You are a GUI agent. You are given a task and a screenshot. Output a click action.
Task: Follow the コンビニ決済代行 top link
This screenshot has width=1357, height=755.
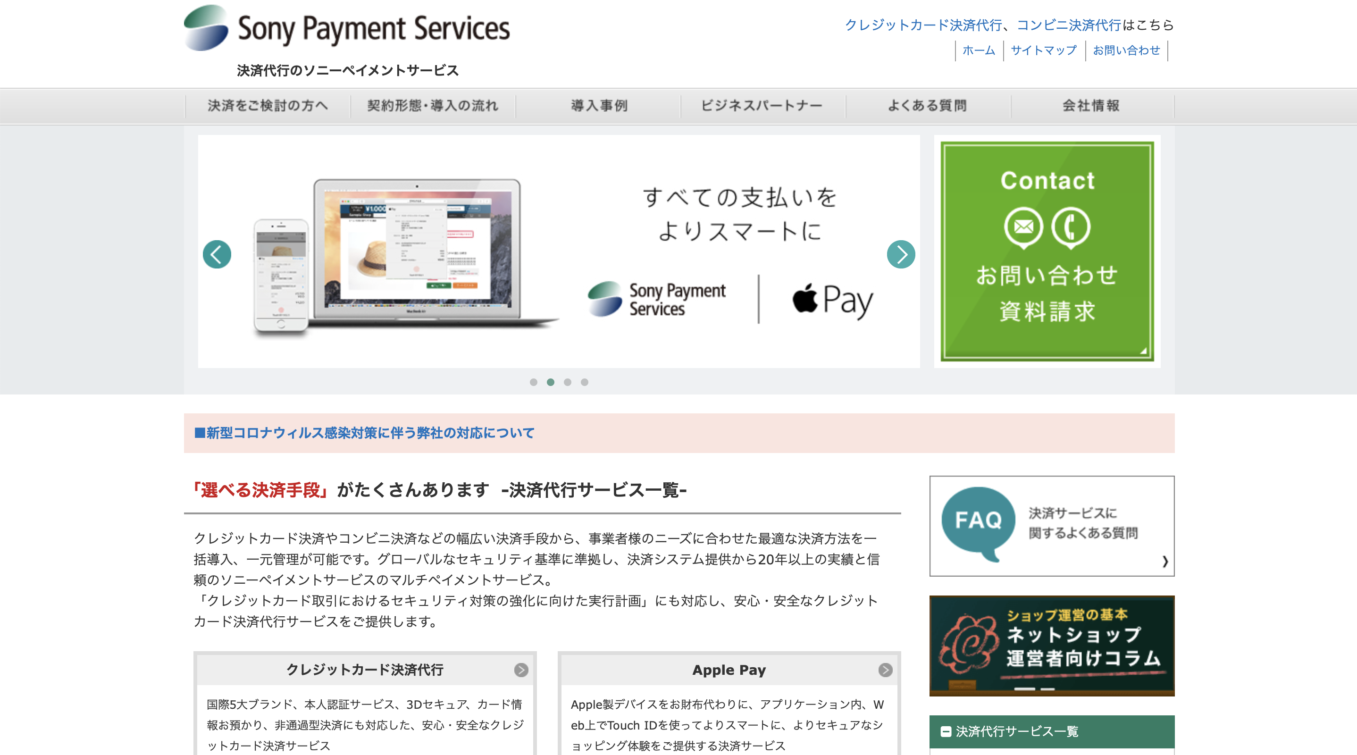coord(1069,25)
